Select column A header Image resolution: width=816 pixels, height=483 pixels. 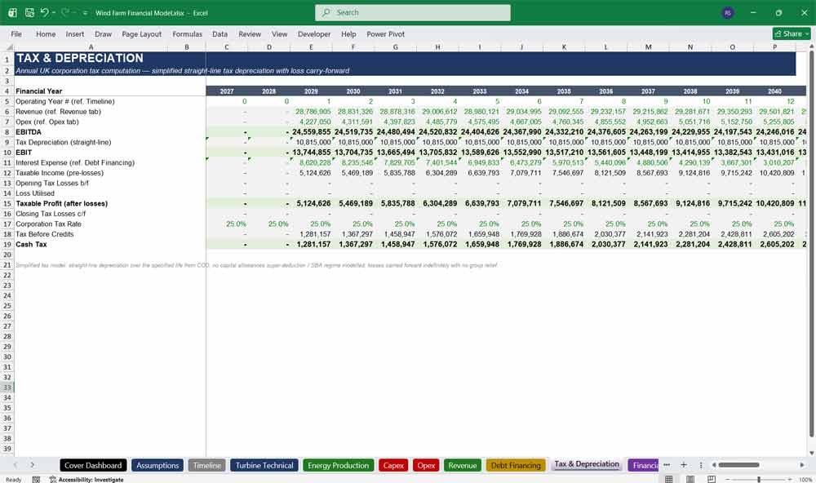(91, 47)
